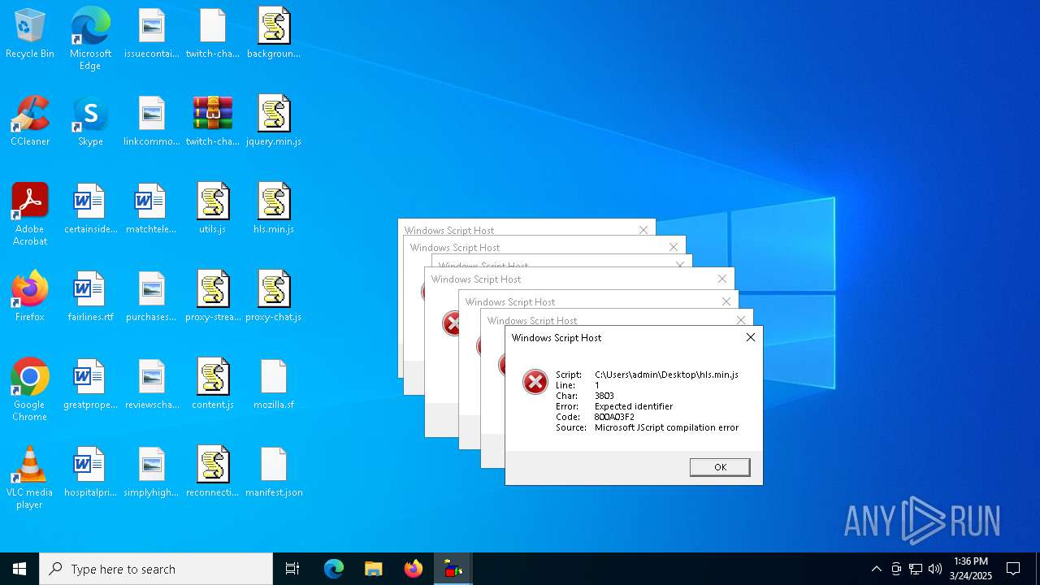1040x585 pixels.
Task: Open the network status tray icon
Action: tap(916, 569)
